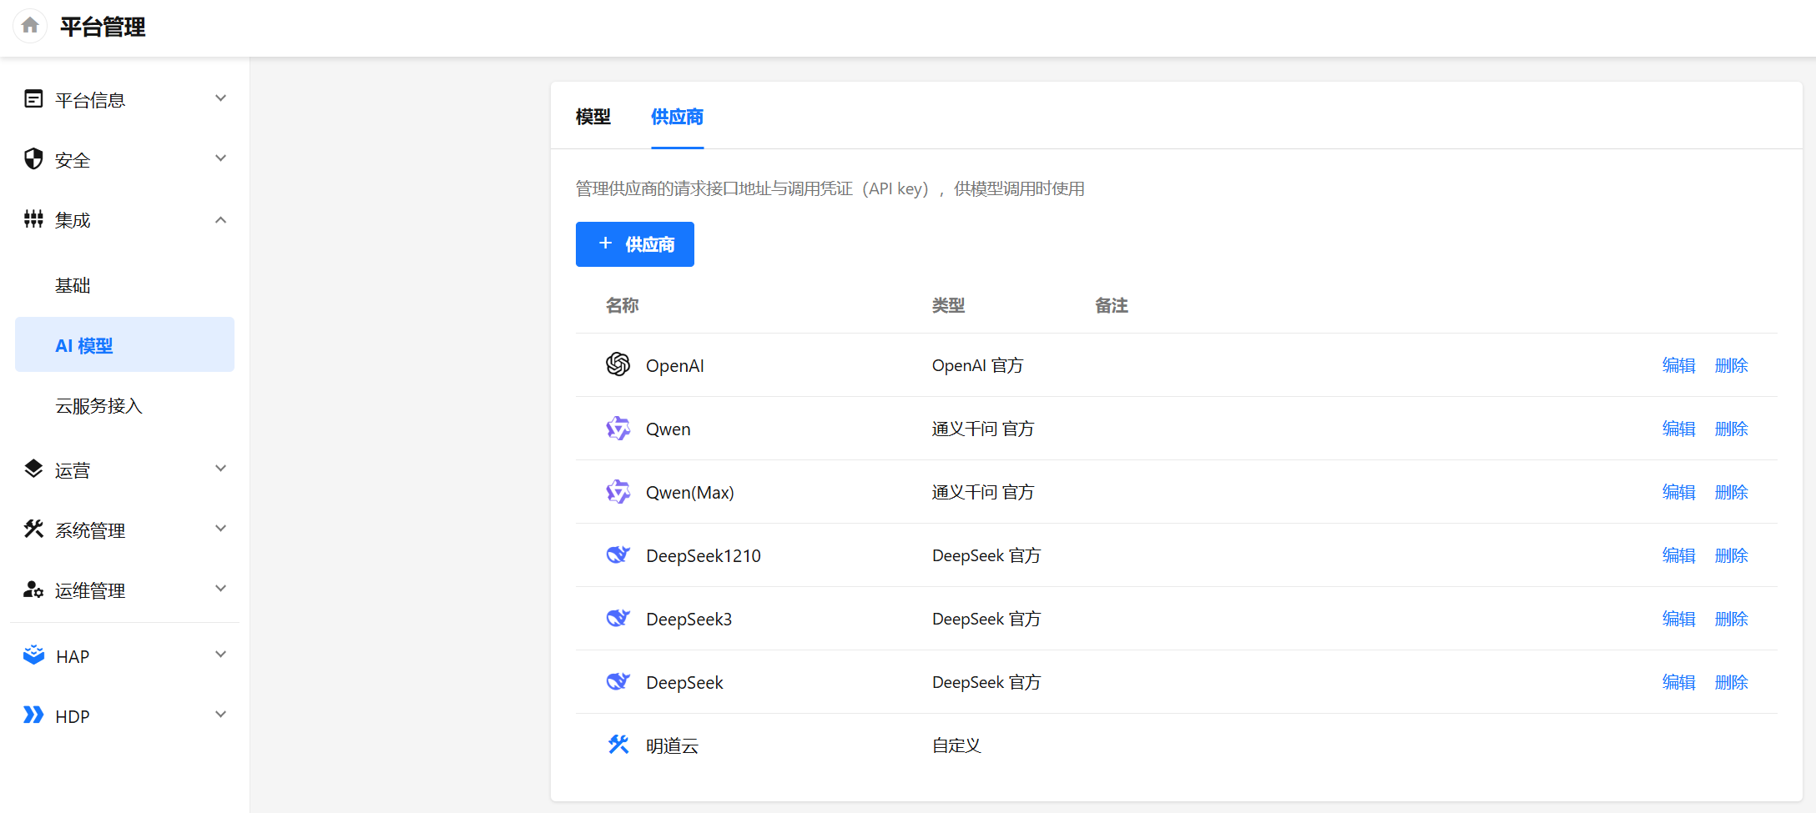The height and width of the screenshot is (813, 1816).
Task: Click the HDP menu label
Action: [73, 716]
